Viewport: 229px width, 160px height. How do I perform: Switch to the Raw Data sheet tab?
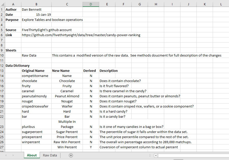50,155
